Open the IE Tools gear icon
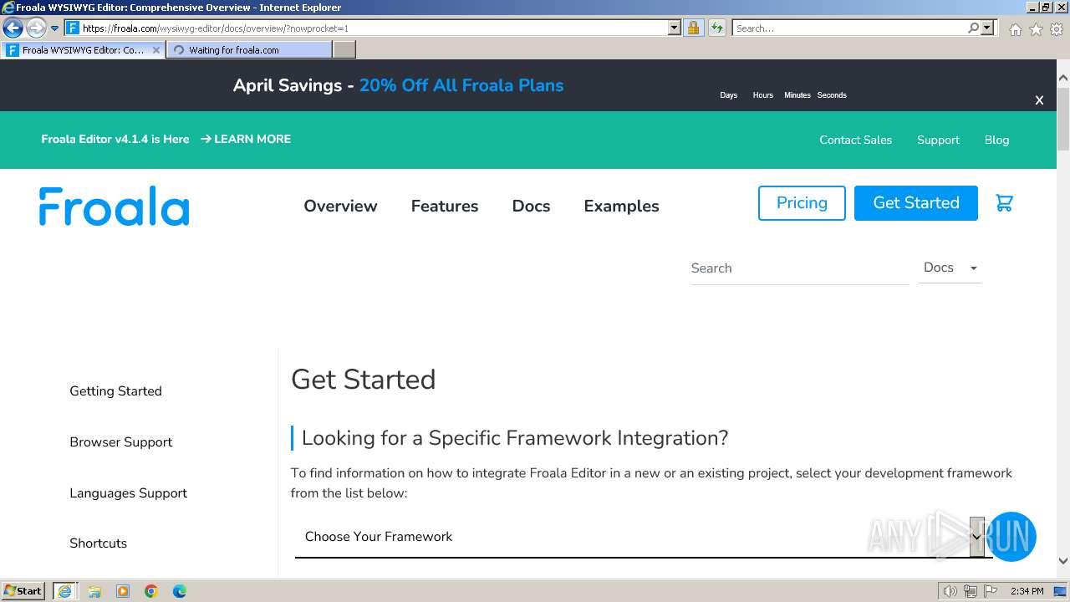 pyautogui.click(x=1057, y=29)
